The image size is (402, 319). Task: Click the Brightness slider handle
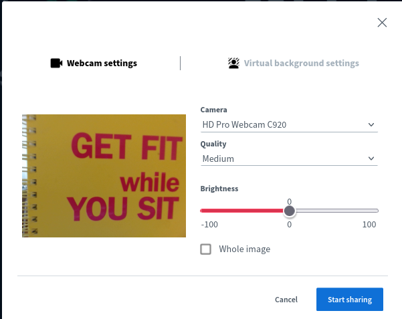[x=289, y=211]
